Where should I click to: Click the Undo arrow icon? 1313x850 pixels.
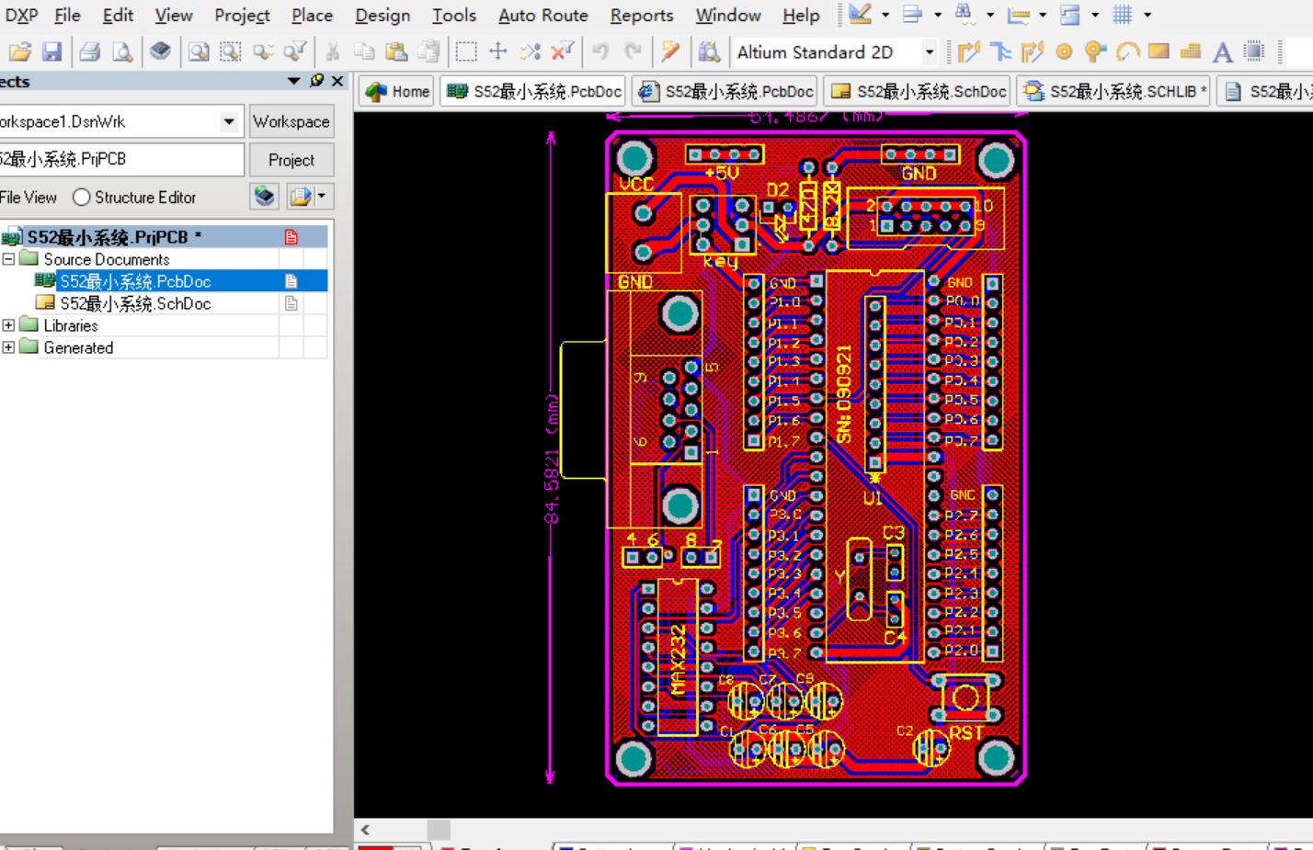point(600,51)
